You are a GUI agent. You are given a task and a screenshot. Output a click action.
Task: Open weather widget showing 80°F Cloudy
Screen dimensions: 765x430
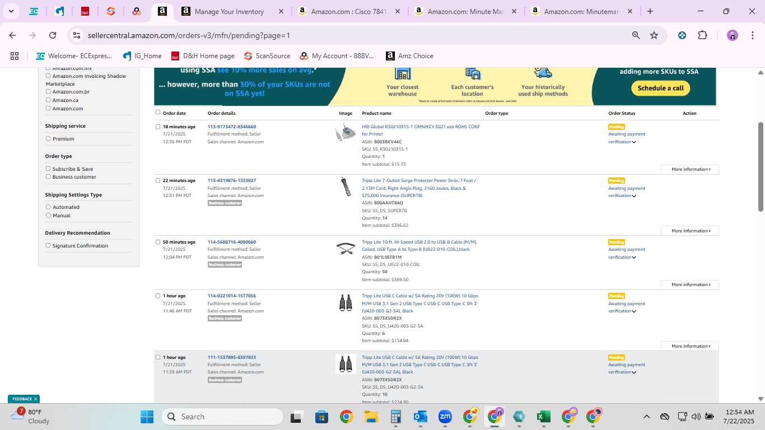(31, 416)
